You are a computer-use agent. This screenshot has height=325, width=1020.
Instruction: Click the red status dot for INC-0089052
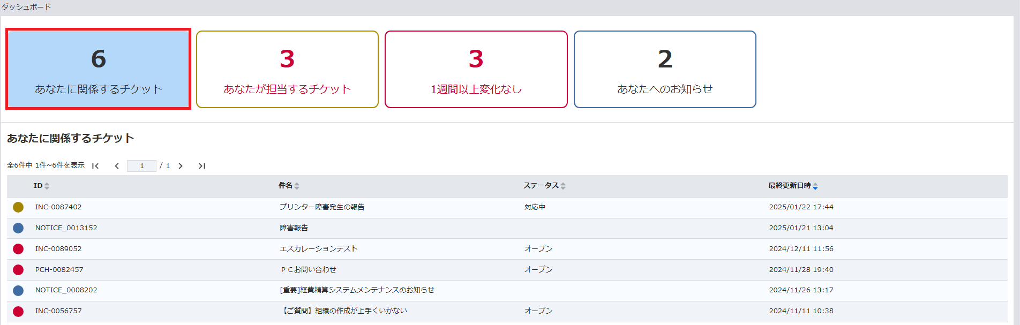click(18, 249)
